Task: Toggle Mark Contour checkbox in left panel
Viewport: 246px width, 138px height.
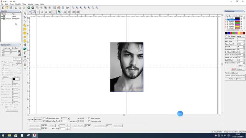Action: pyautogui.click(x=3, y=62)
